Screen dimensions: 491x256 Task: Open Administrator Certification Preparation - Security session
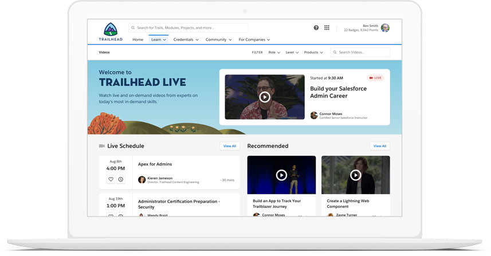(x=179, y=204)
